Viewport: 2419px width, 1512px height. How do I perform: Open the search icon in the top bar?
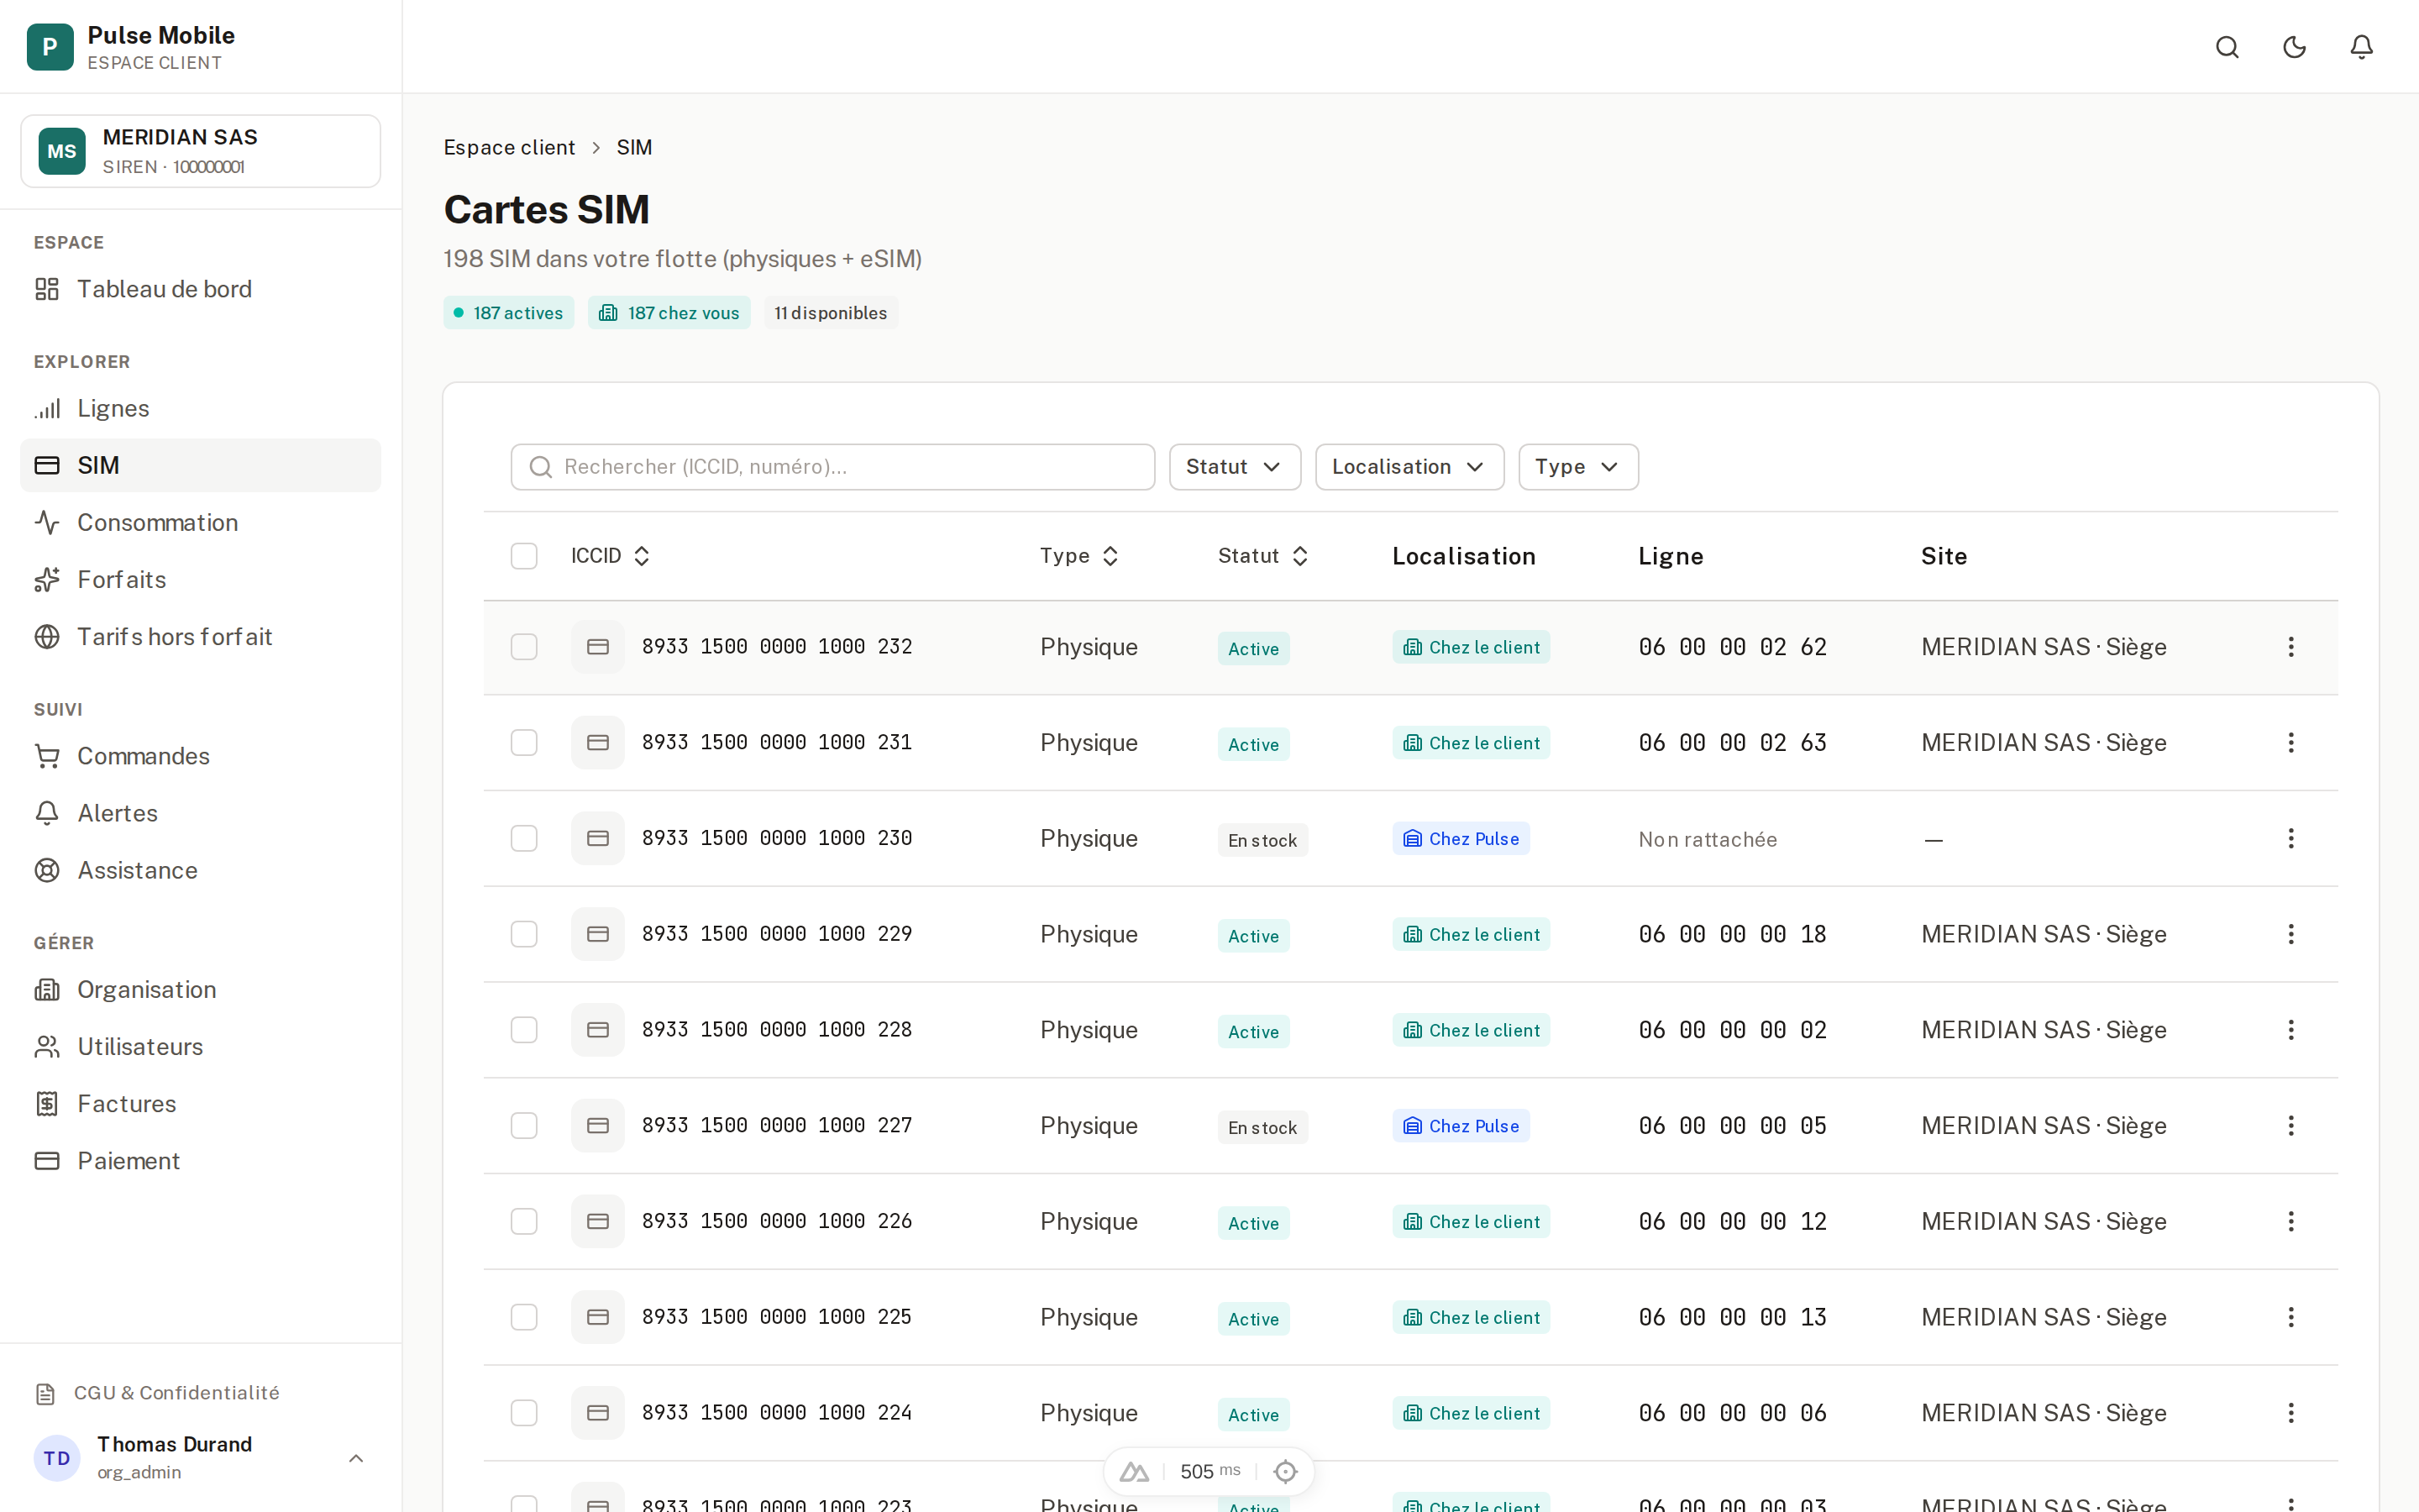tap(2227, 47)
